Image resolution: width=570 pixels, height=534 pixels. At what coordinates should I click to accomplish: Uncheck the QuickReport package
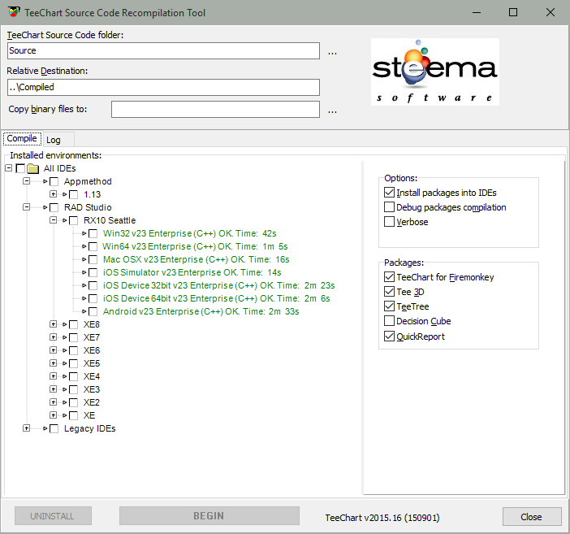click(x=389, y=336)
